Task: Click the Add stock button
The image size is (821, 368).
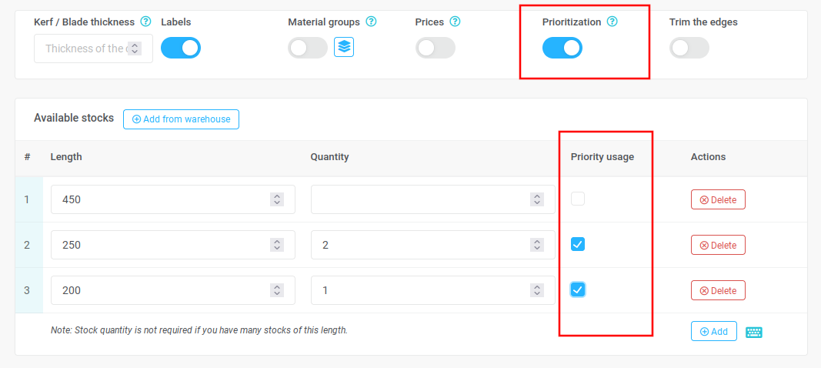Action: [714, 331]
